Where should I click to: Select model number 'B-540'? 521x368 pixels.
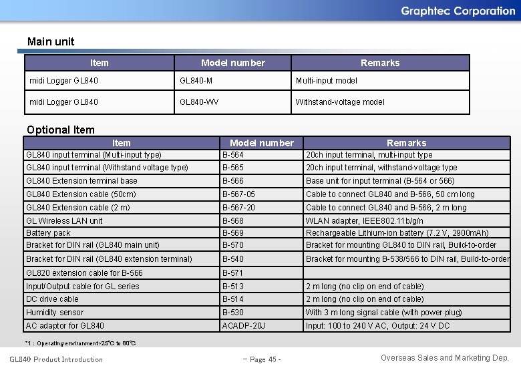(x=233, y=259)
